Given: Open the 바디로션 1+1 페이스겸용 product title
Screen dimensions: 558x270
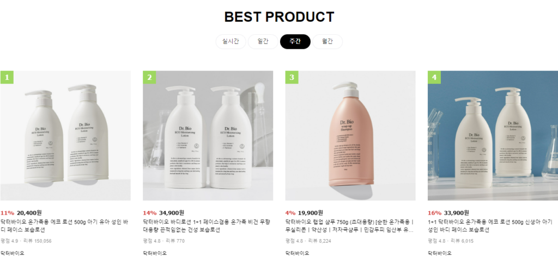Looking at the screenshot, I should coord(207,226).
